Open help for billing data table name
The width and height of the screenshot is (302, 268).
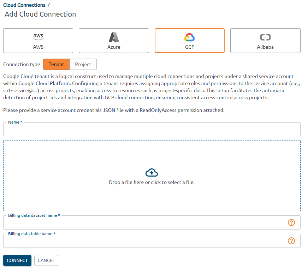click(291, 241)
